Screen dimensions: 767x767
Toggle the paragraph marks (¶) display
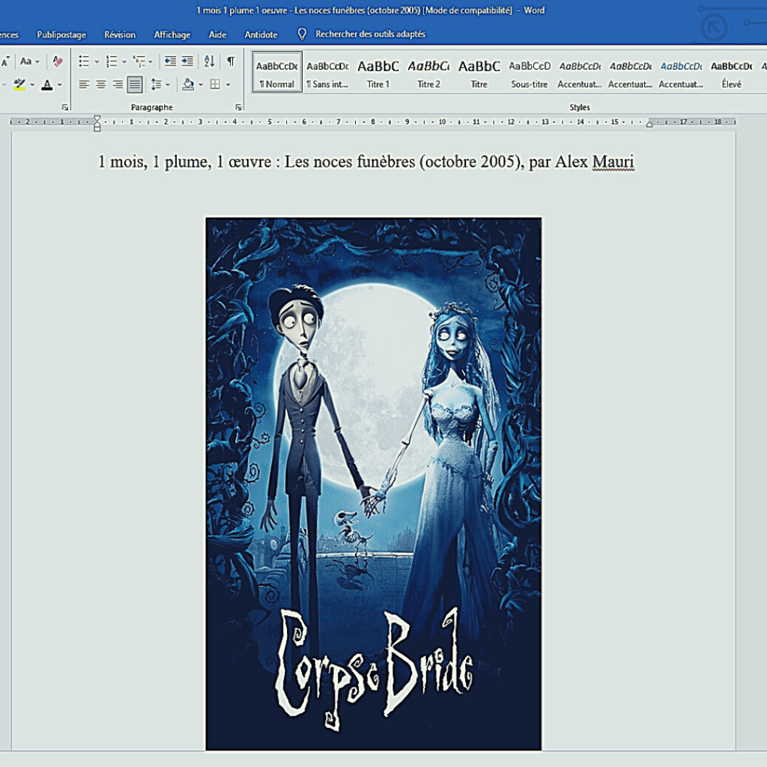pyautogui.click(x=231, y=61)
